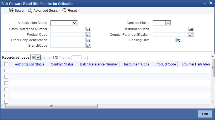The height and width of the screenshot is (120, 215).
Task: Click the Advanced Search label
Action: point(46,11)
